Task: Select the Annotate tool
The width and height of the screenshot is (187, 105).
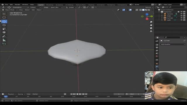Action: coord(4,36)
